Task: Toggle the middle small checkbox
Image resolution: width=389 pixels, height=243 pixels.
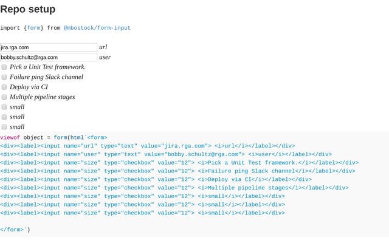Action: [4, 117]
